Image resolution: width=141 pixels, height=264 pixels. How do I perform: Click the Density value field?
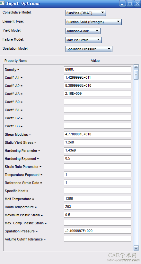coord(98,69)
